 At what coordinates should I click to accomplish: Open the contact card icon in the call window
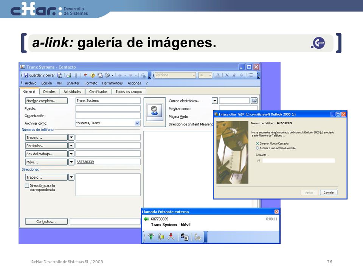tap(185, 236)
